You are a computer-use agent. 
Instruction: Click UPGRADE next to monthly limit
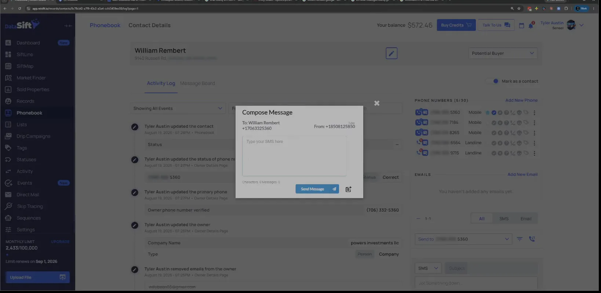coord(60,242)
